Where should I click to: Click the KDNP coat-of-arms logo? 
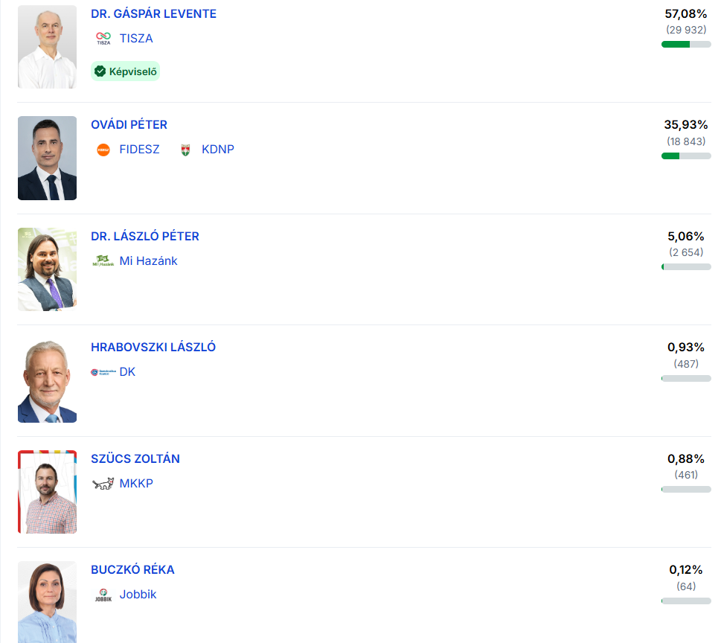click(x=185, y=150)
